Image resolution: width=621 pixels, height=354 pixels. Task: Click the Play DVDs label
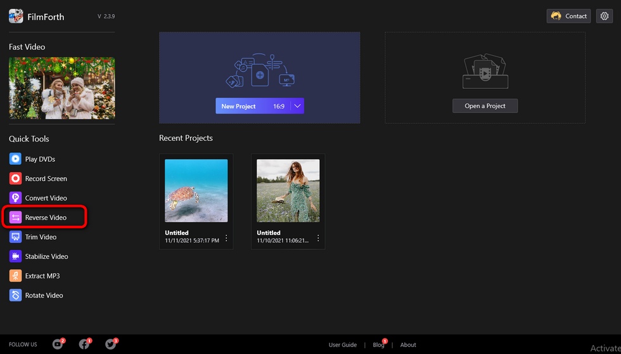(x=40, y=159)
